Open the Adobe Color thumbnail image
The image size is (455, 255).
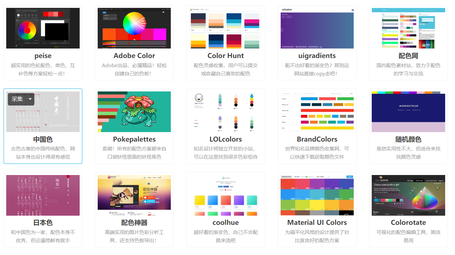pos(134,28)
